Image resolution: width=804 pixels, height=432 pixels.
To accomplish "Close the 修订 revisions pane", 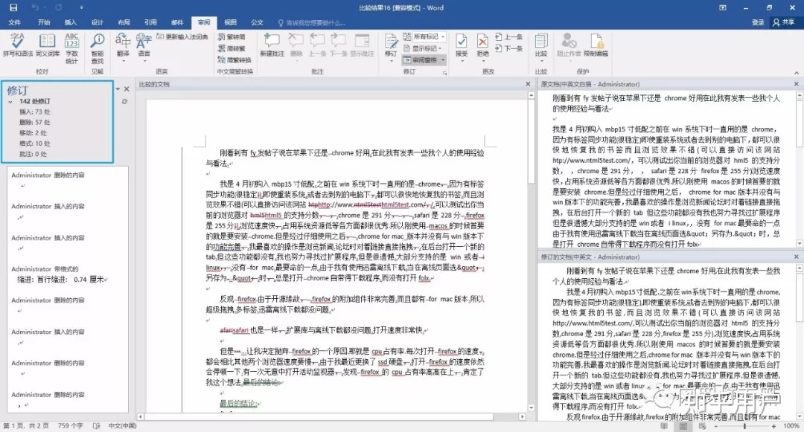I will pos(127,89).
